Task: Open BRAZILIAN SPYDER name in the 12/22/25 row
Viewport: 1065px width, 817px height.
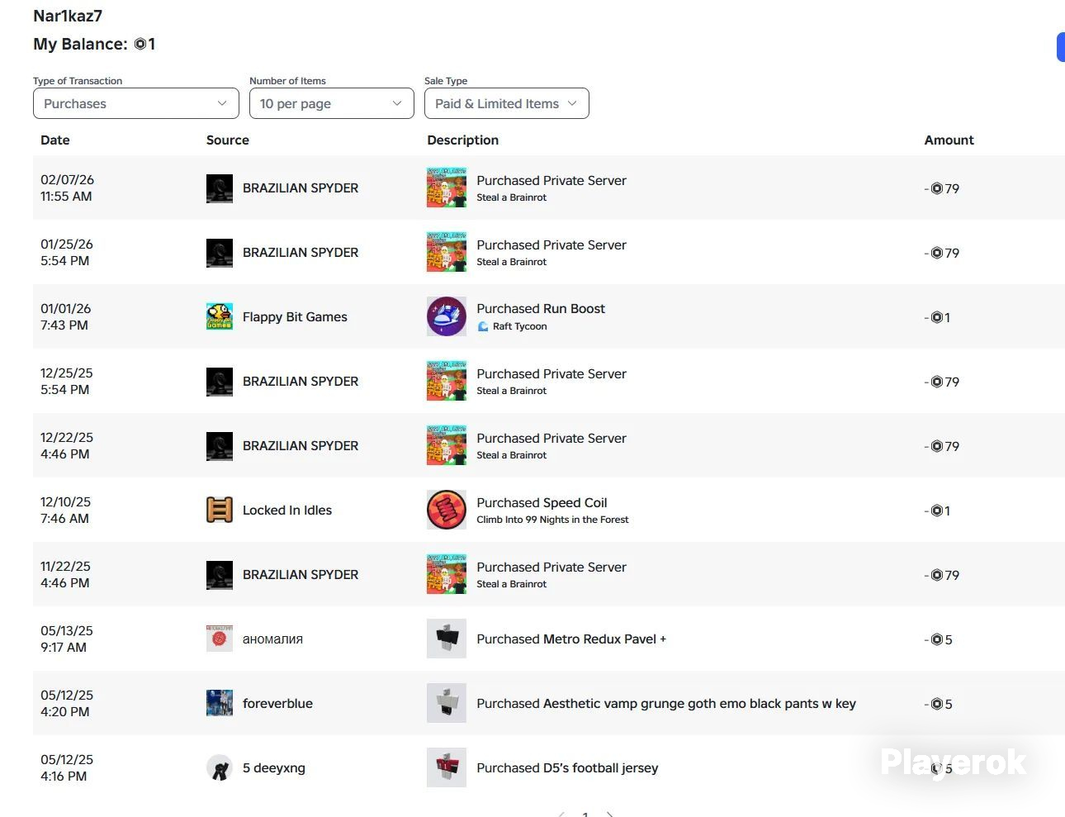Action: point(301,446)
